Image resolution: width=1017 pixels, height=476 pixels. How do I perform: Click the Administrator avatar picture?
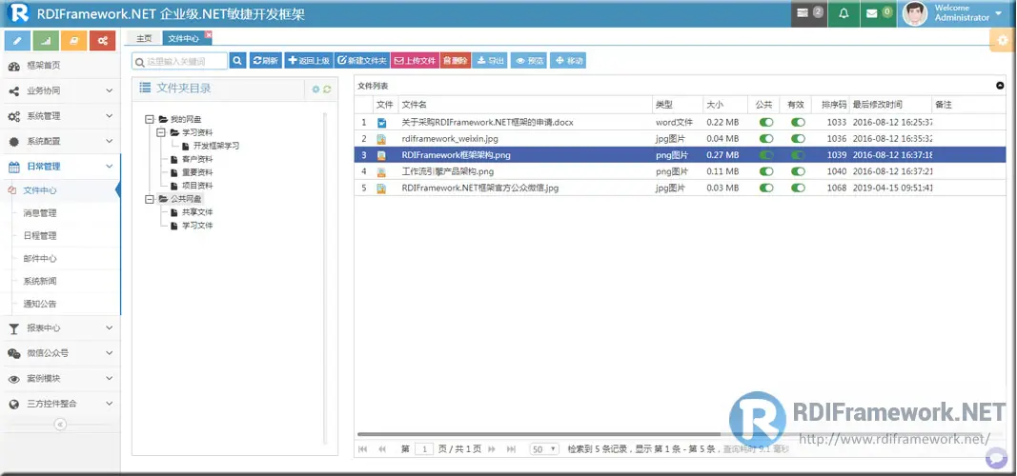pos(914,13)
